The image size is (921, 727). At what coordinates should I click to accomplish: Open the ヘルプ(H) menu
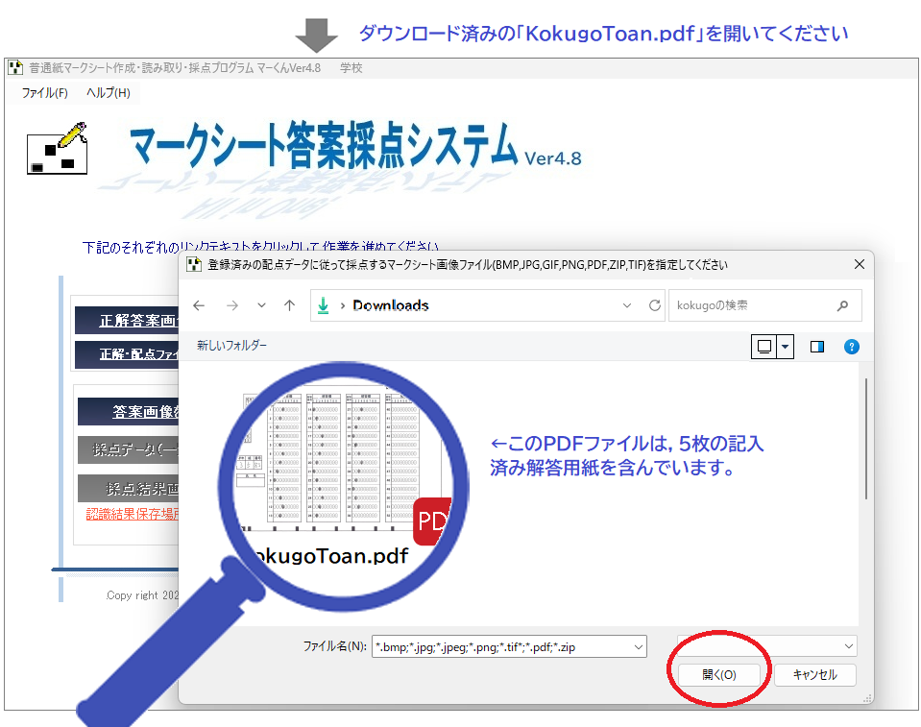coord(108,93)
